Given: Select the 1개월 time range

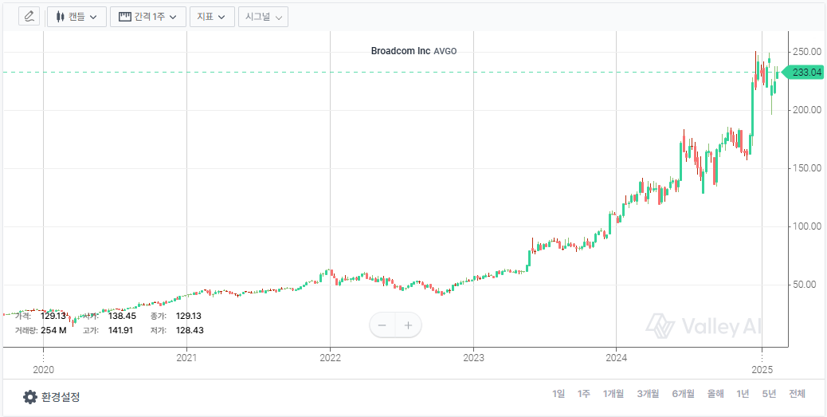Looking at the screenshot, I should [613, 394].
